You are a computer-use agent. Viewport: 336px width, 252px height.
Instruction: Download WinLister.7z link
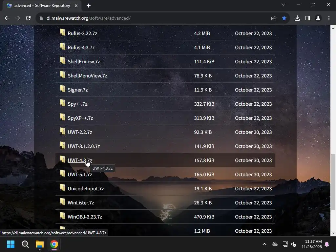81,203
